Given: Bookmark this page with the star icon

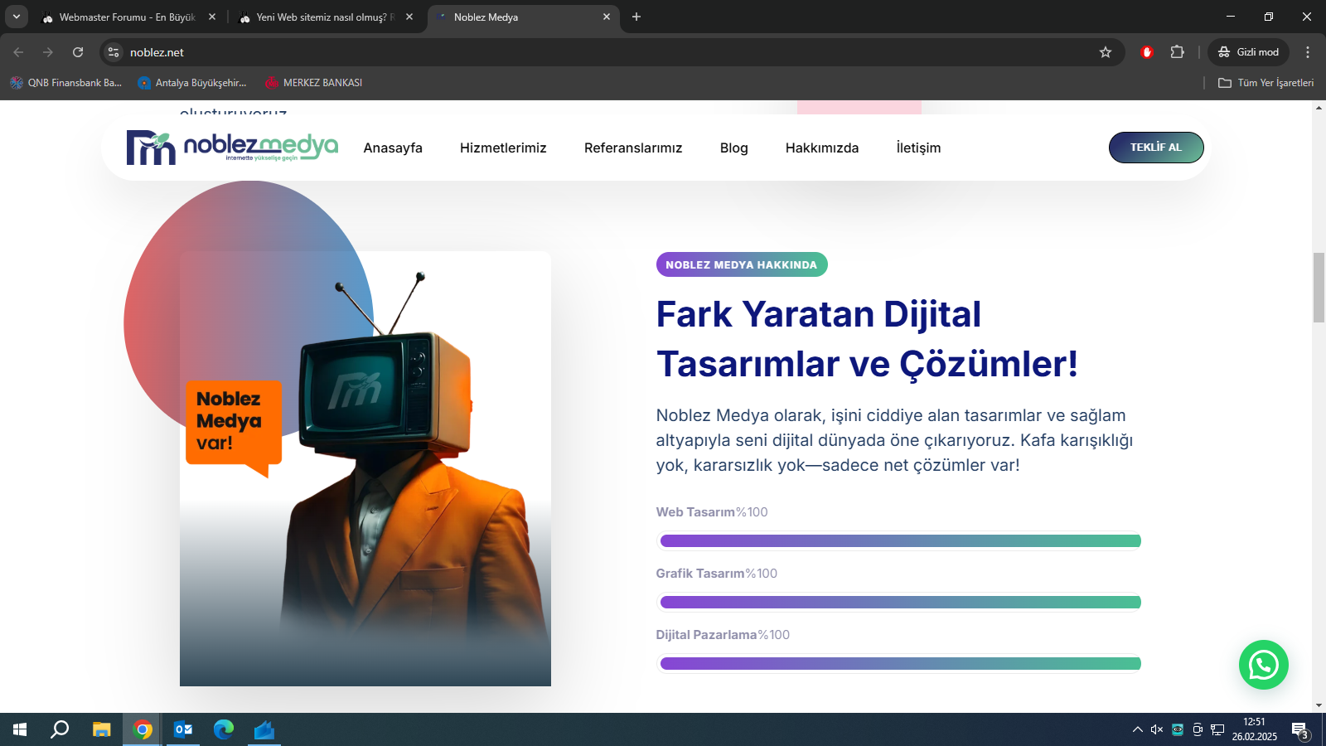Looking at the screenshot, I should point(1106,52).
